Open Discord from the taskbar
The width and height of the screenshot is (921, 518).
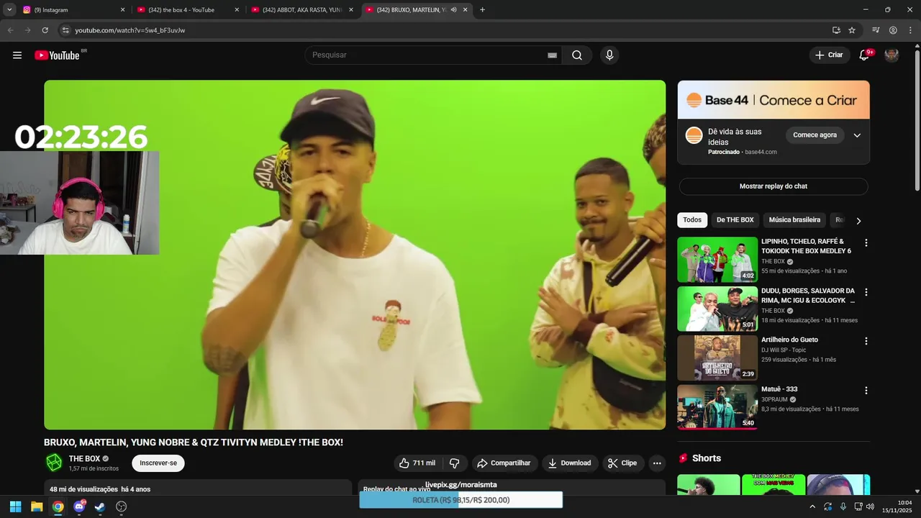pyautogui.click(x=79, y=506)
